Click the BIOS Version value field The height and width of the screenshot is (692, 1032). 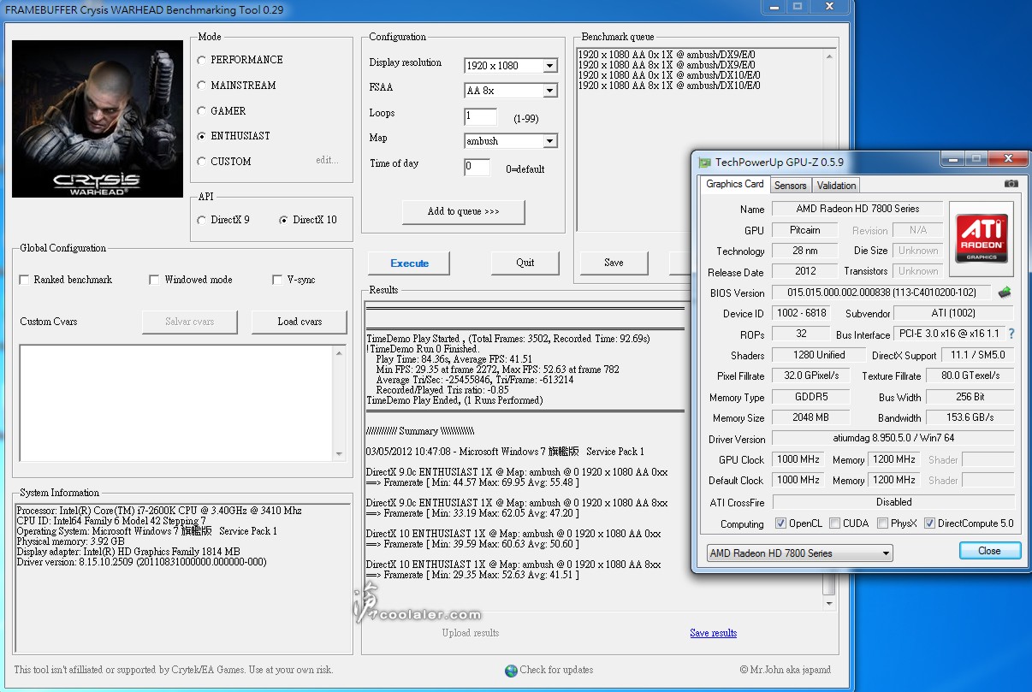click(x=881, y=293)
